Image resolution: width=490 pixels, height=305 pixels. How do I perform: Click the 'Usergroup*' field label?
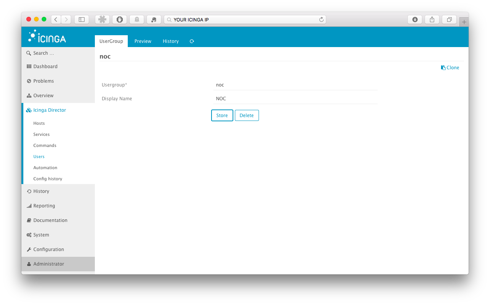(x=114, y=85)
